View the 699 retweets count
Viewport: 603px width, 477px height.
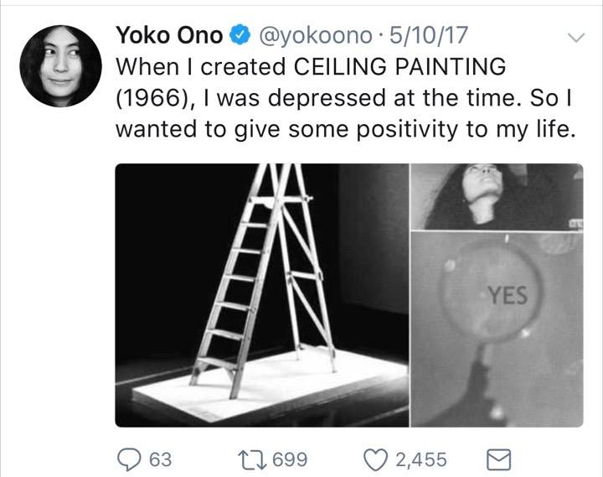click(x=290, y=459)
